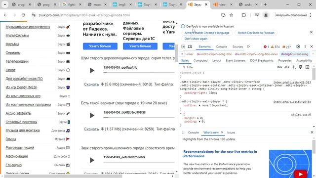Open index.php css line 313 source link
This screenshot has height=178, width=316.
(292, 83)
